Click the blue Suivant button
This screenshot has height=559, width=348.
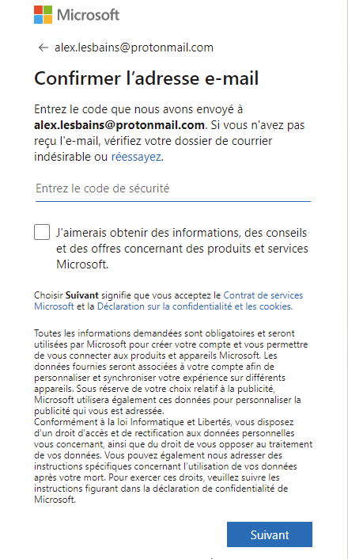270,534
